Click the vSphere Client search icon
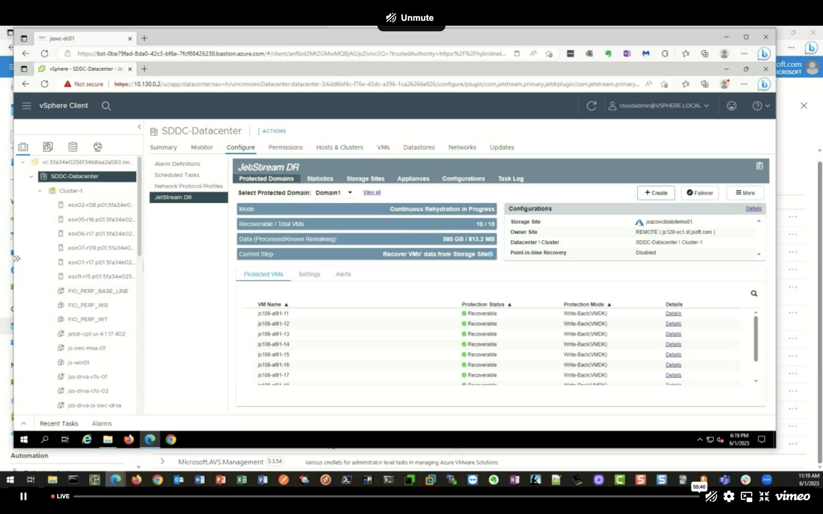This screenshot has height=514, width=823. point(106,106)
